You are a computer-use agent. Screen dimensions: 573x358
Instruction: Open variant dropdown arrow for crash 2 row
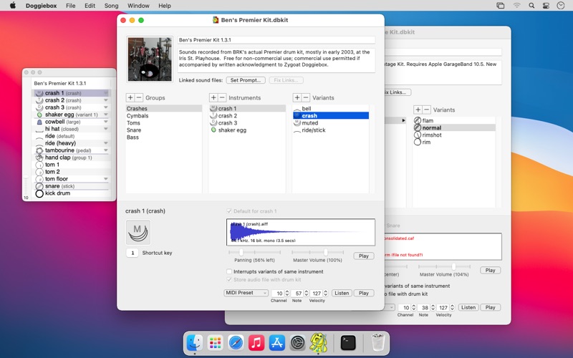[x=105, y=100]
